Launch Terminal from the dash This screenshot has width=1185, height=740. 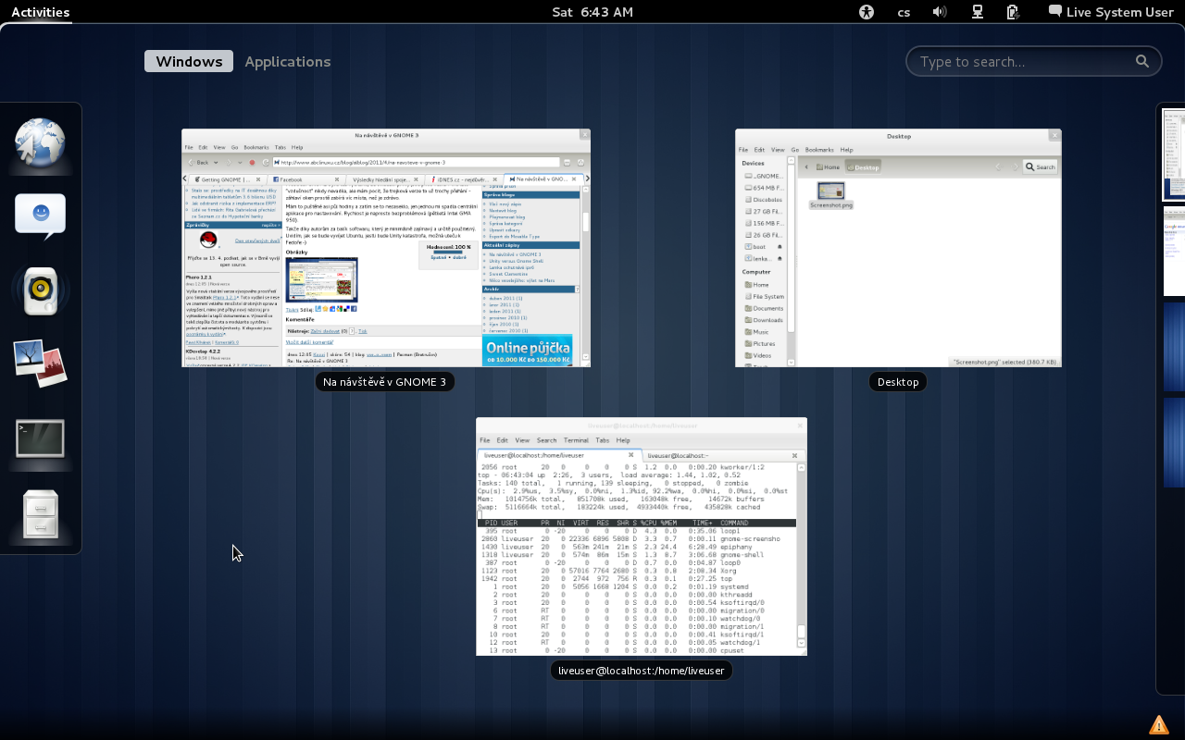(40, 438)
